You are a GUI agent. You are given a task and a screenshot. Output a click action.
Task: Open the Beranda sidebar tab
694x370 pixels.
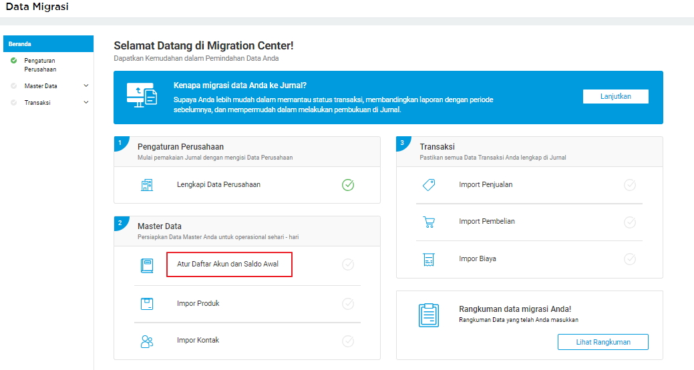[x=48, y=44]
